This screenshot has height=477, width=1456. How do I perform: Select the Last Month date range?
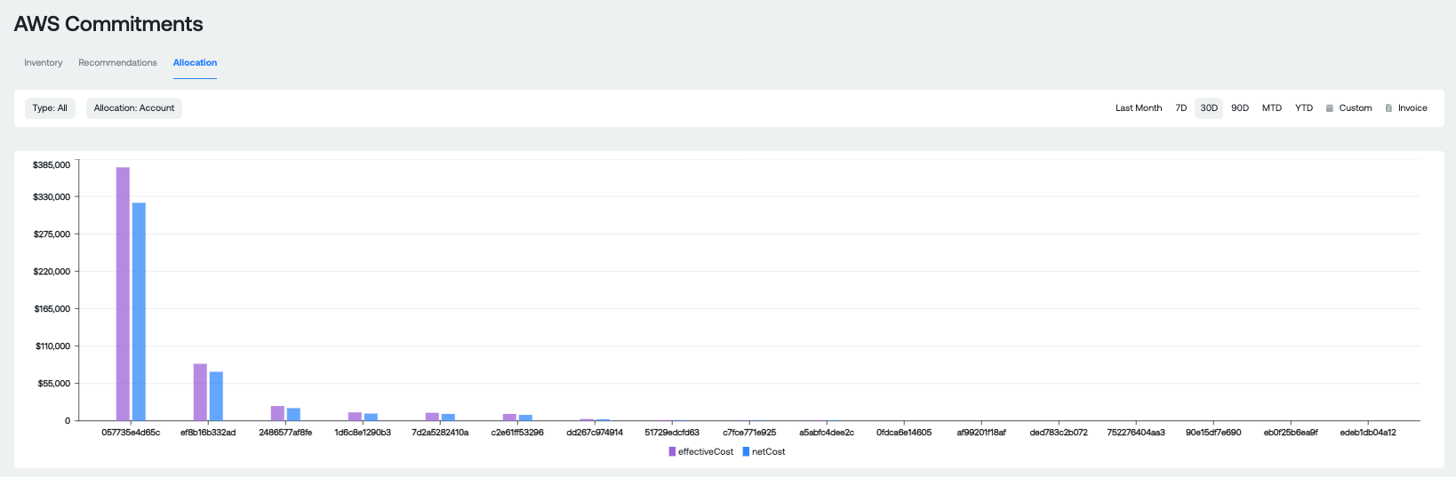tap(1139, 108)
